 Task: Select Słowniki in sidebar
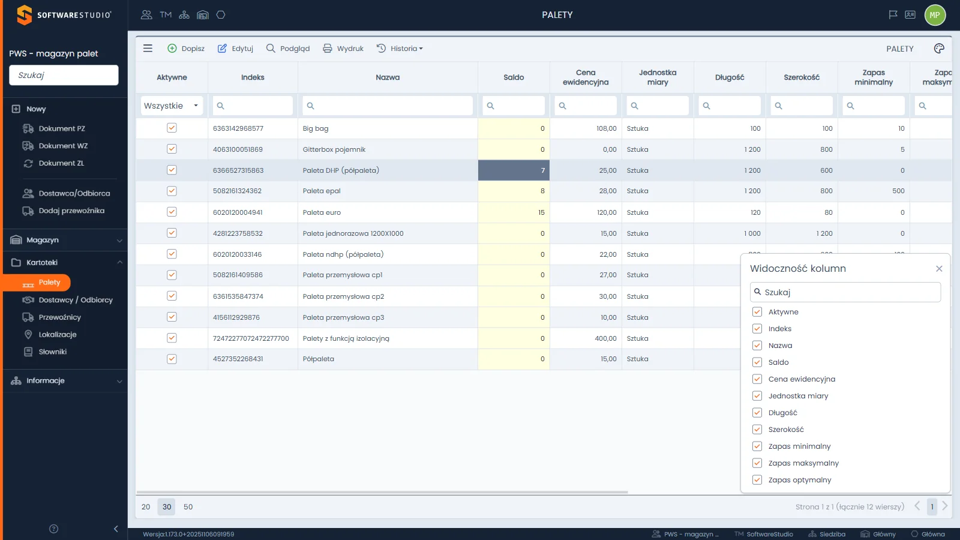click(x=52, y=352)
